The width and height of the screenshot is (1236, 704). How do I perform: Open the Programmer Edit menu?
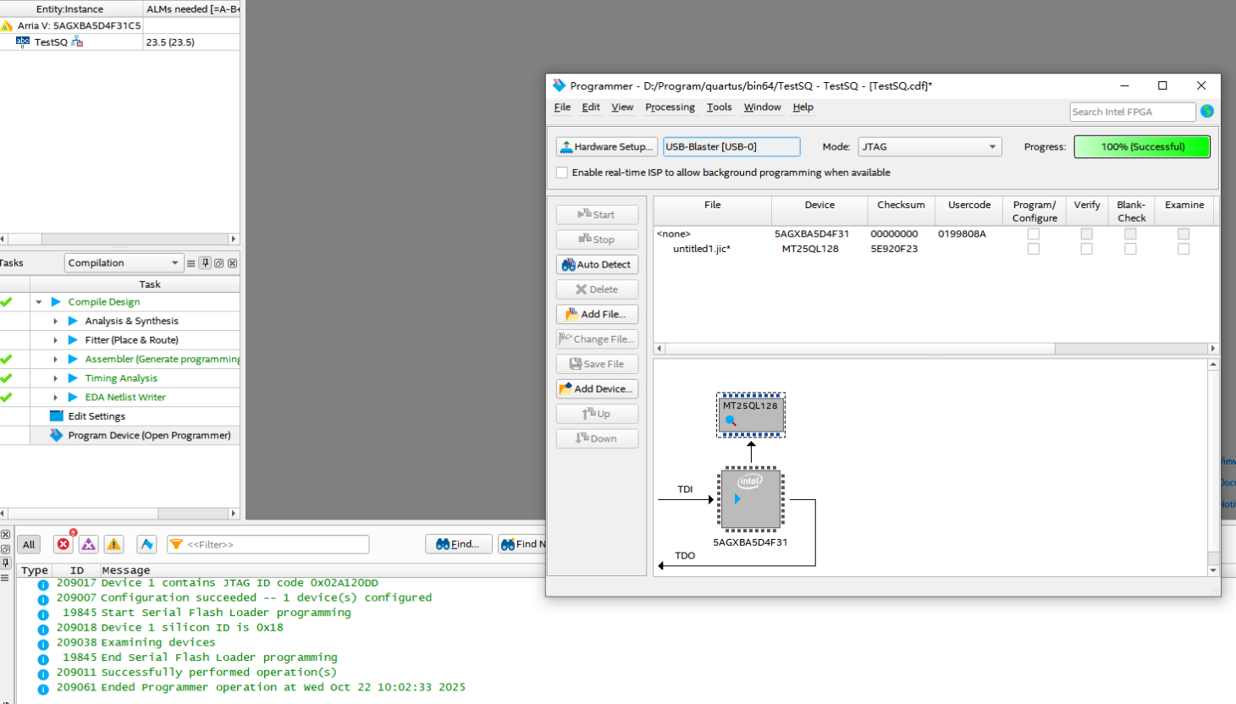click(591, 107)
